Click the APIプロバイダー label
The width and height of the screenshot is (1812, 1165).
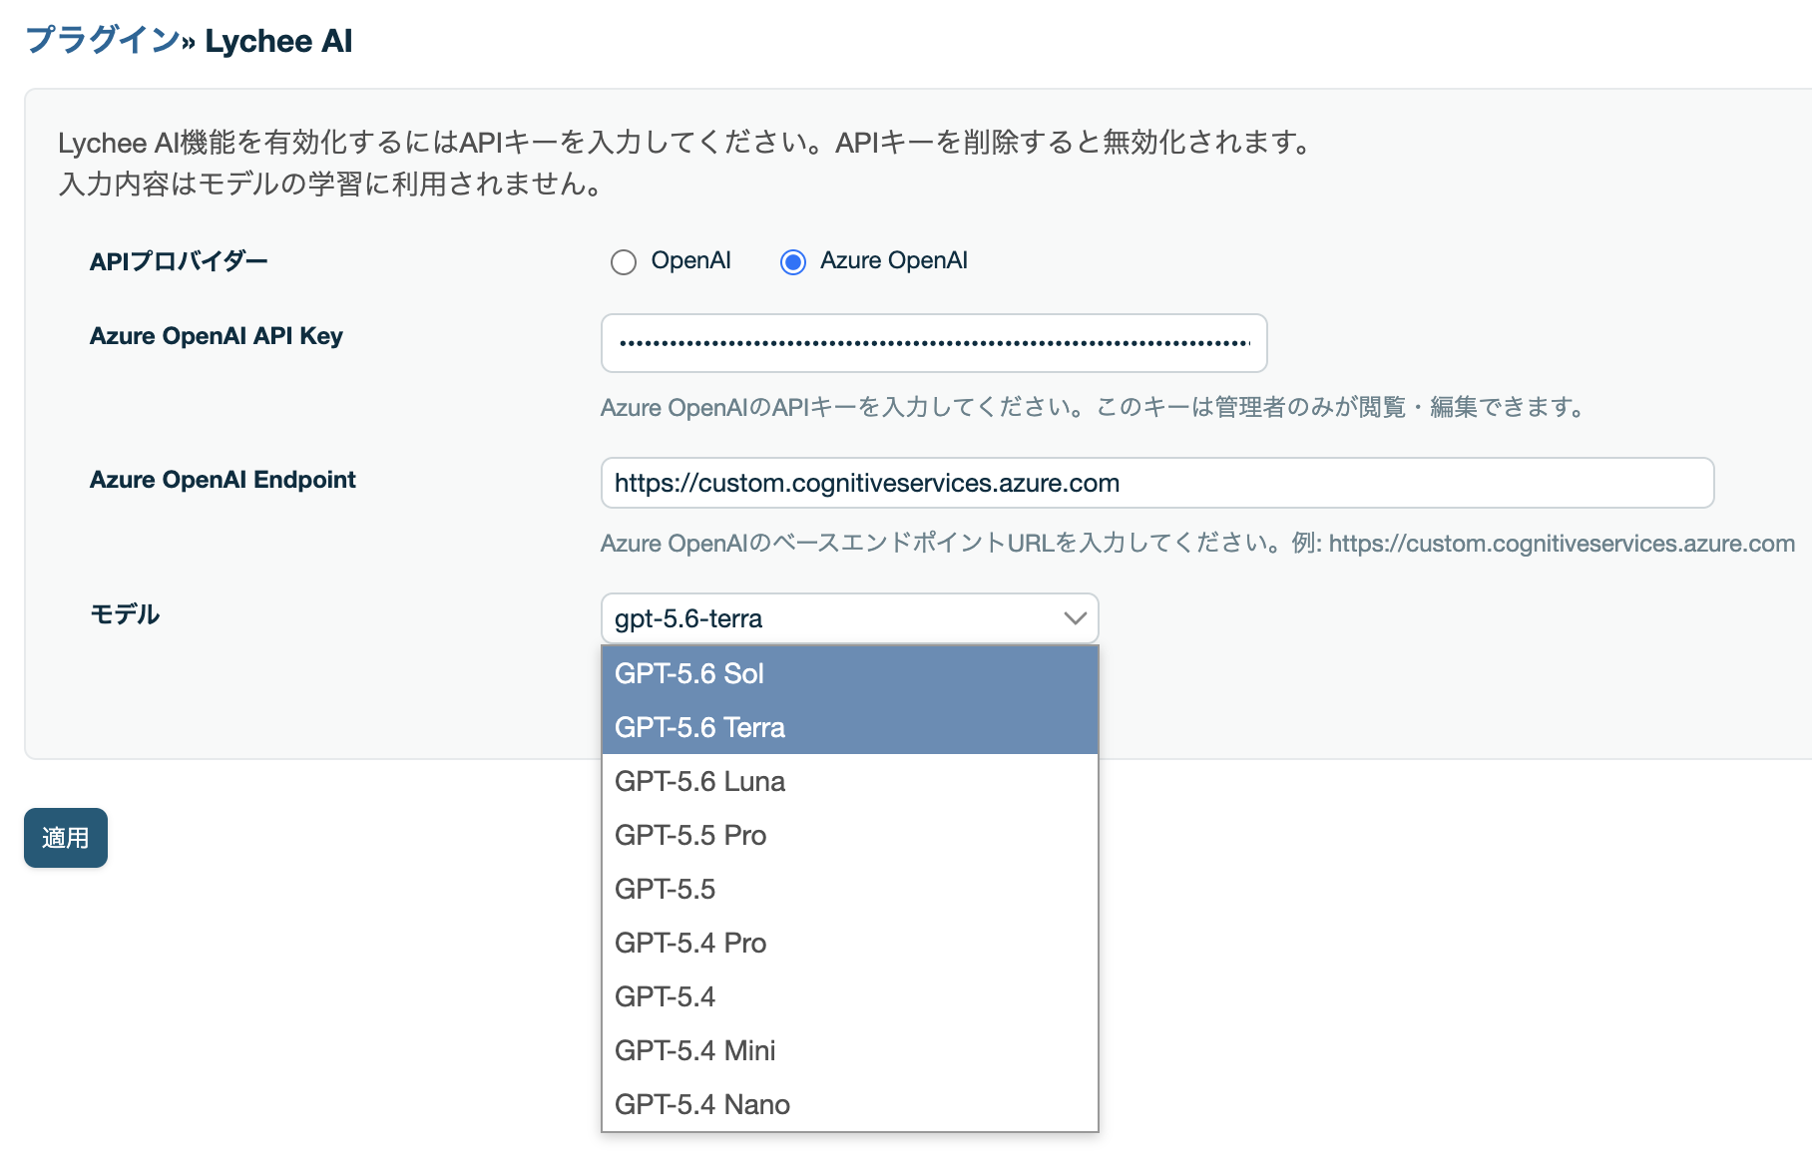pyautogui.click(x=179, y=261)
